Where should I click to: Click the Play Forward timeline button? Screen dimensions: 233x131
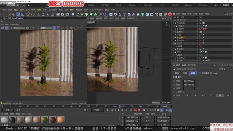click(x=119, y=110)
